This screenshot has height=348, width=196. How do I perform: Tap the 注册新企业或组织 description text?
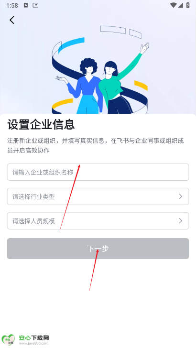coord(96,146)
